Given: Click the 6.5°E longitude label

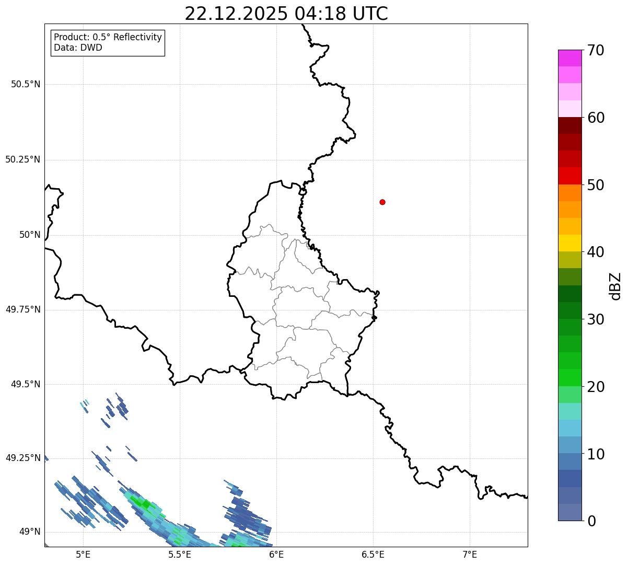Looking at the screenshot, I should click(373, 554).
